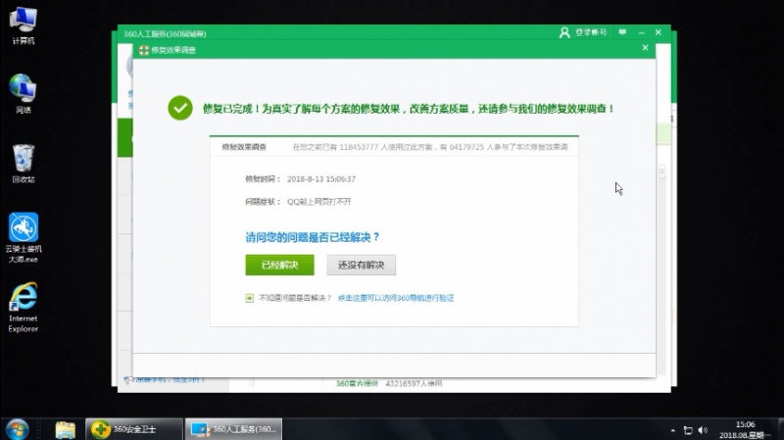Open the 计算机 desktop icon

(x=23, y=26)
